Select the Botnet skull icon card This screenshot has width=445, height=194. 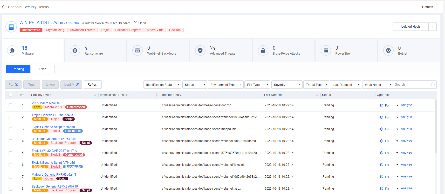[x=388, y=50]
